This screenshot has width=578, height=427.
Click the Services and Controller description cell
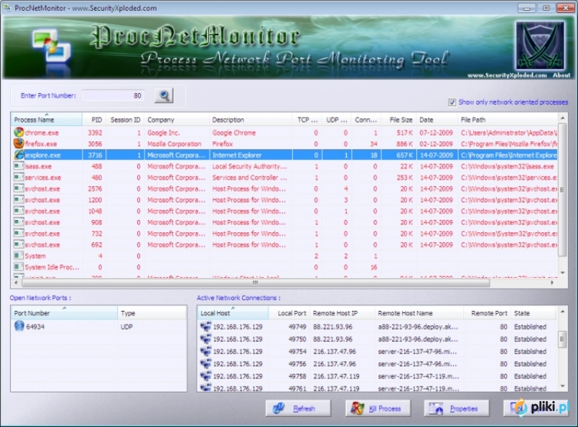tap(249, 177)
